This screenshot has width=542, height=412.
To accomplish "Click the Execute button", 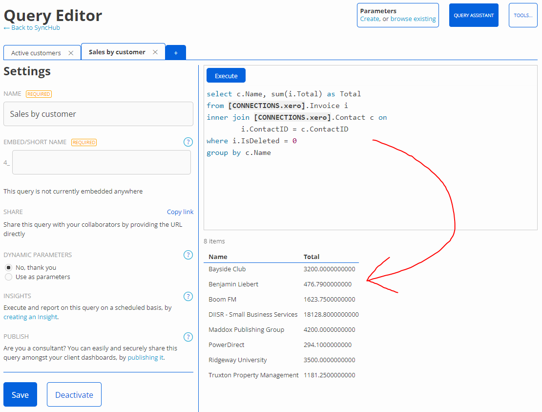I will (x=226, y=76).
